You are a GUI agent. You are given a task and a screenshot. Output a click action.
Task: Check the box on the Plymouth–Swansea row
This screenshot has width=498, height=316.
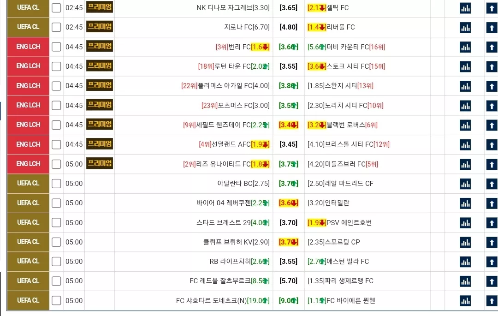pyautogui.click(x=56, y=86)
